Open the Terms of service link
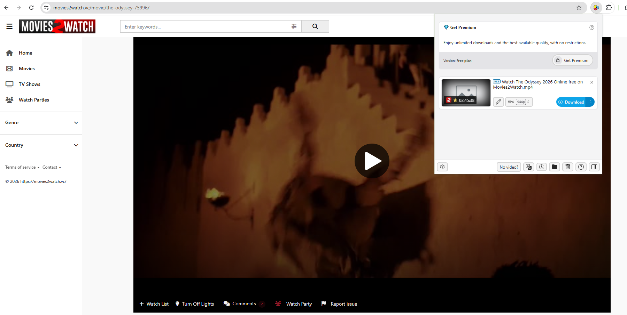The width and height of the screenshot is (627, 315). [21, 167]
